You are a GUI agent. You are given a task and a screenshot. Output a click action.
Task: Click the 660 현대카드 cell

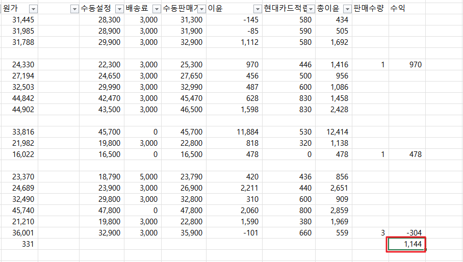click(289, 233)
